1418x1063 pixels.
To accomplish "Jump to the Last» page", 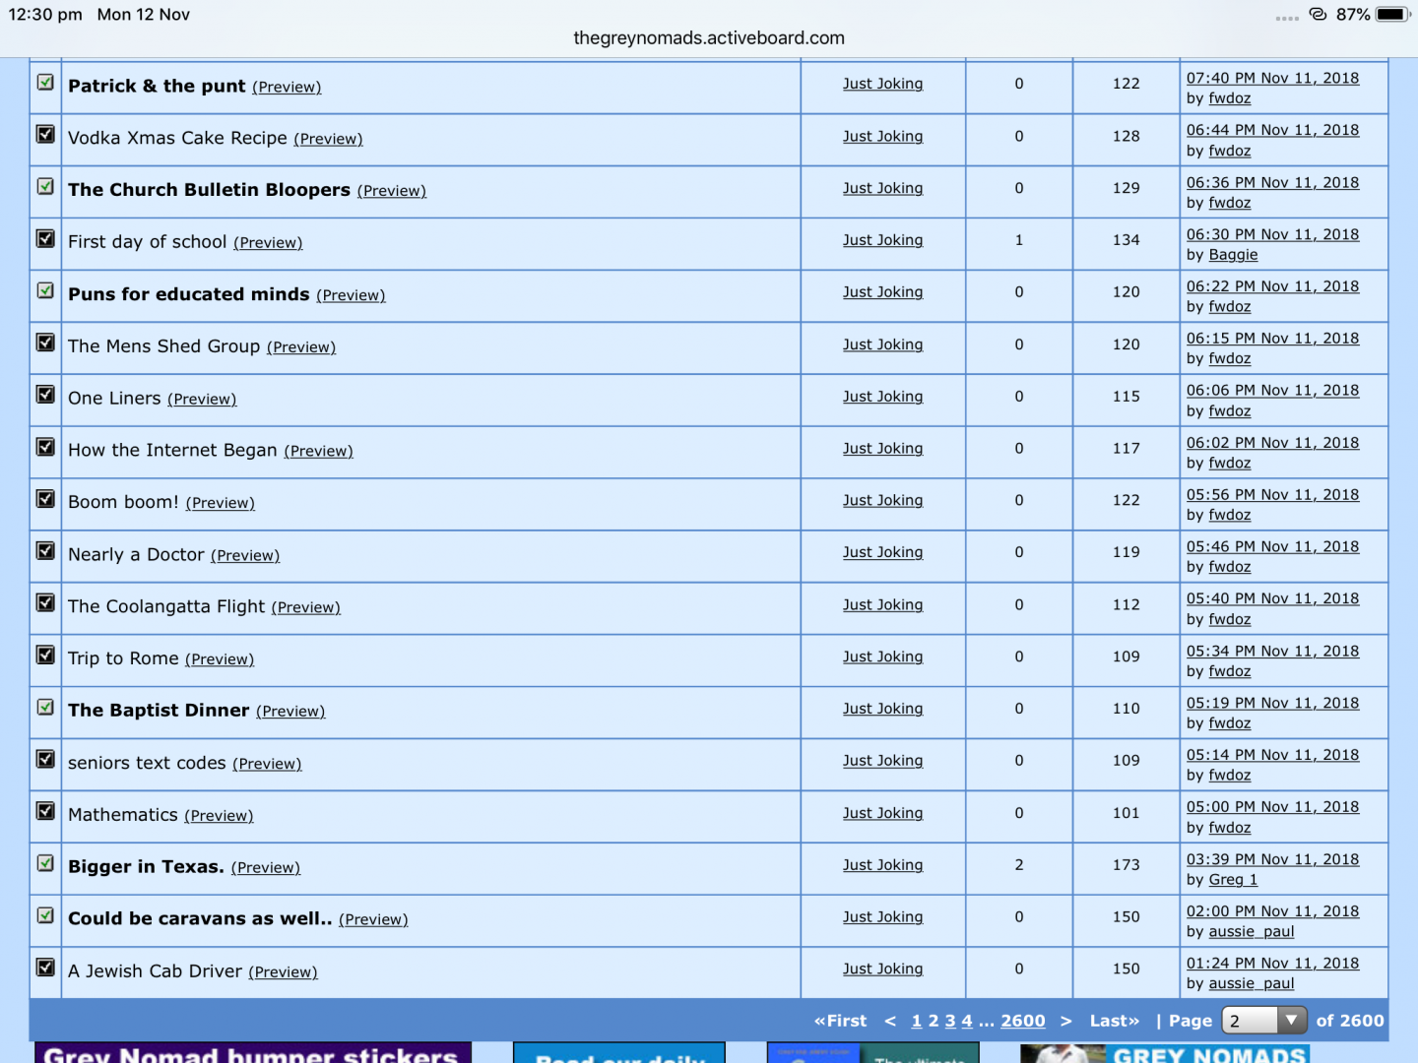I will click(x=1114, y=1021).
